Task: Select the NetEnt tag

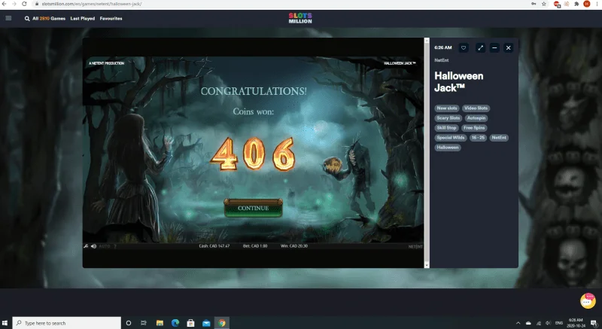Action: (x=499, y=138)
